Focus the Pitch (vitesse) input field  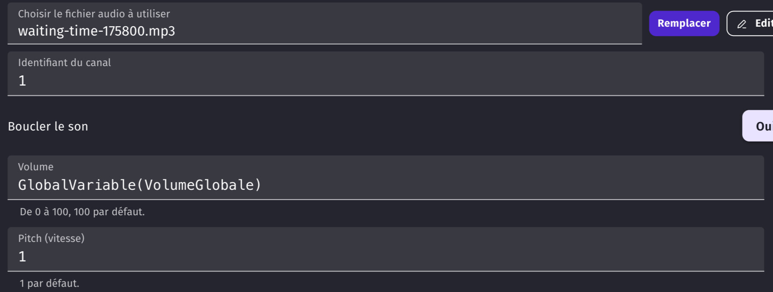[386, 249]
